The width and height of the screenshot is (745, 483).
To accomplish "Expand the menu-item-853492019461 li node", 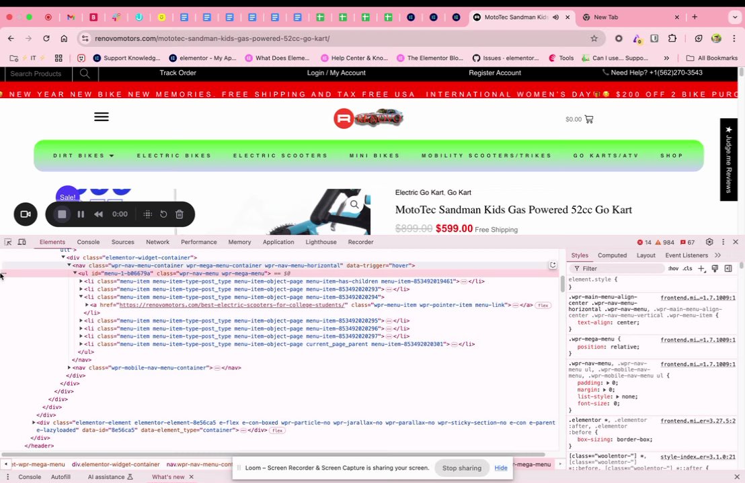I will point(81,281).
